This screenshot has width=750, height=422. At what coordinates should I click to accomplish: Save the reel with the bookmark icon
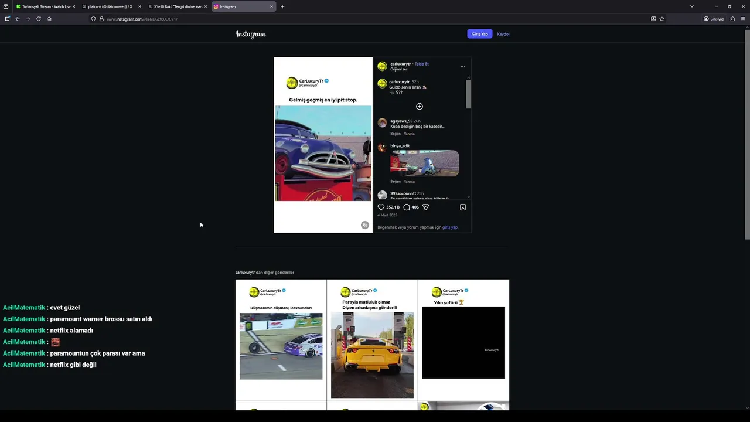pos(463,207)
